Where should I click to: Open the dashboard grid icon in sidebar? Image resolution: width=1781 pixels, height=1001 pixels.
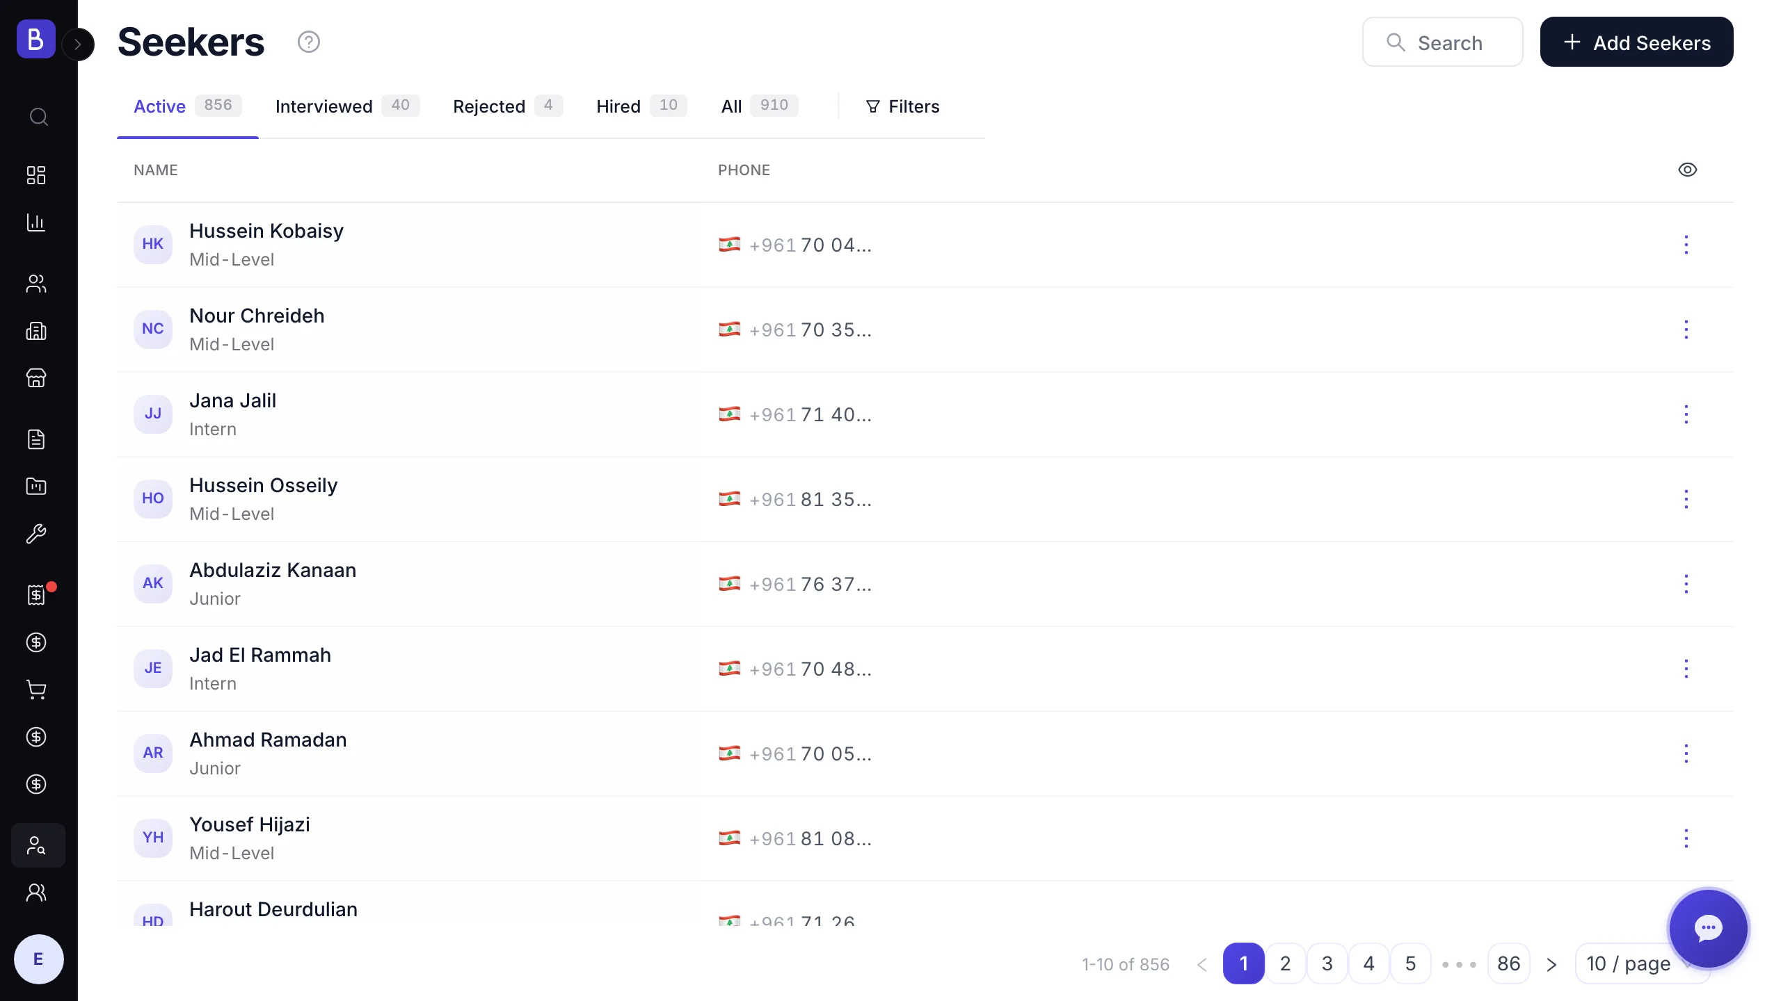pyautogui.click(x=36, y=174)
